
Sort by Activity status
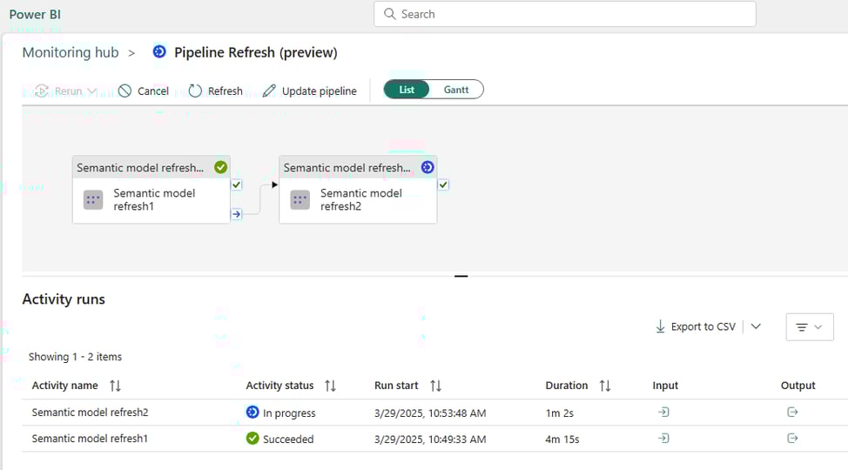(x=331, y=386)
